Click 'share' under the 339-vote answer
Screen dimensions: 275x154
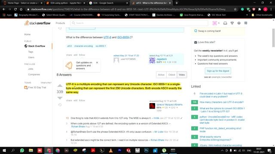point(69,101)
